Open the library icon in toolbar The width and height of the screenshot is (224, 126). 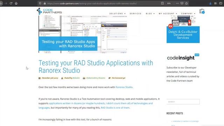tap(216, 3)
